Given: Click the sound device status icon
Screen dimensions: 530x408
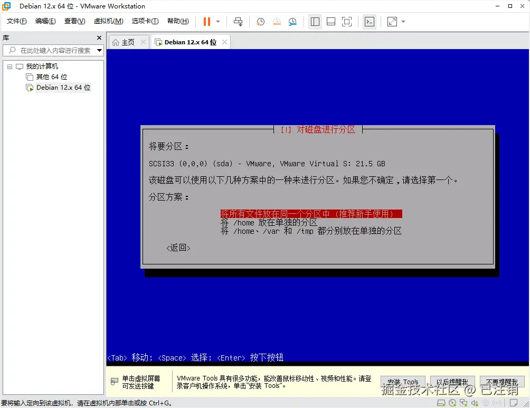Looking at the screenshot, I should (475, 403).
